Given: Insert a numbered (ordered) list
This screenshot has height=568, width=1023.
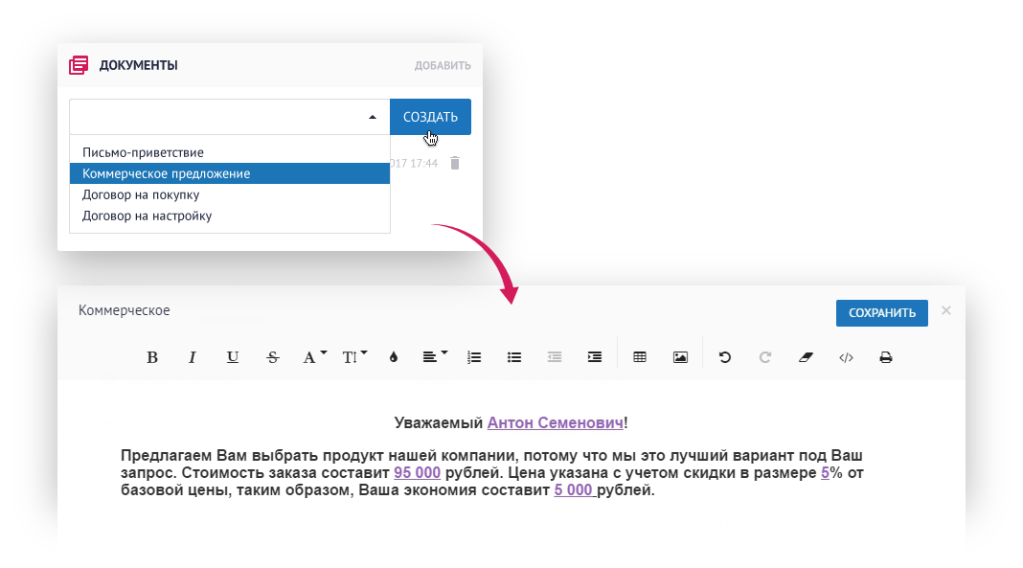Looking at the screenshot, I should click(x=474, y=357).
